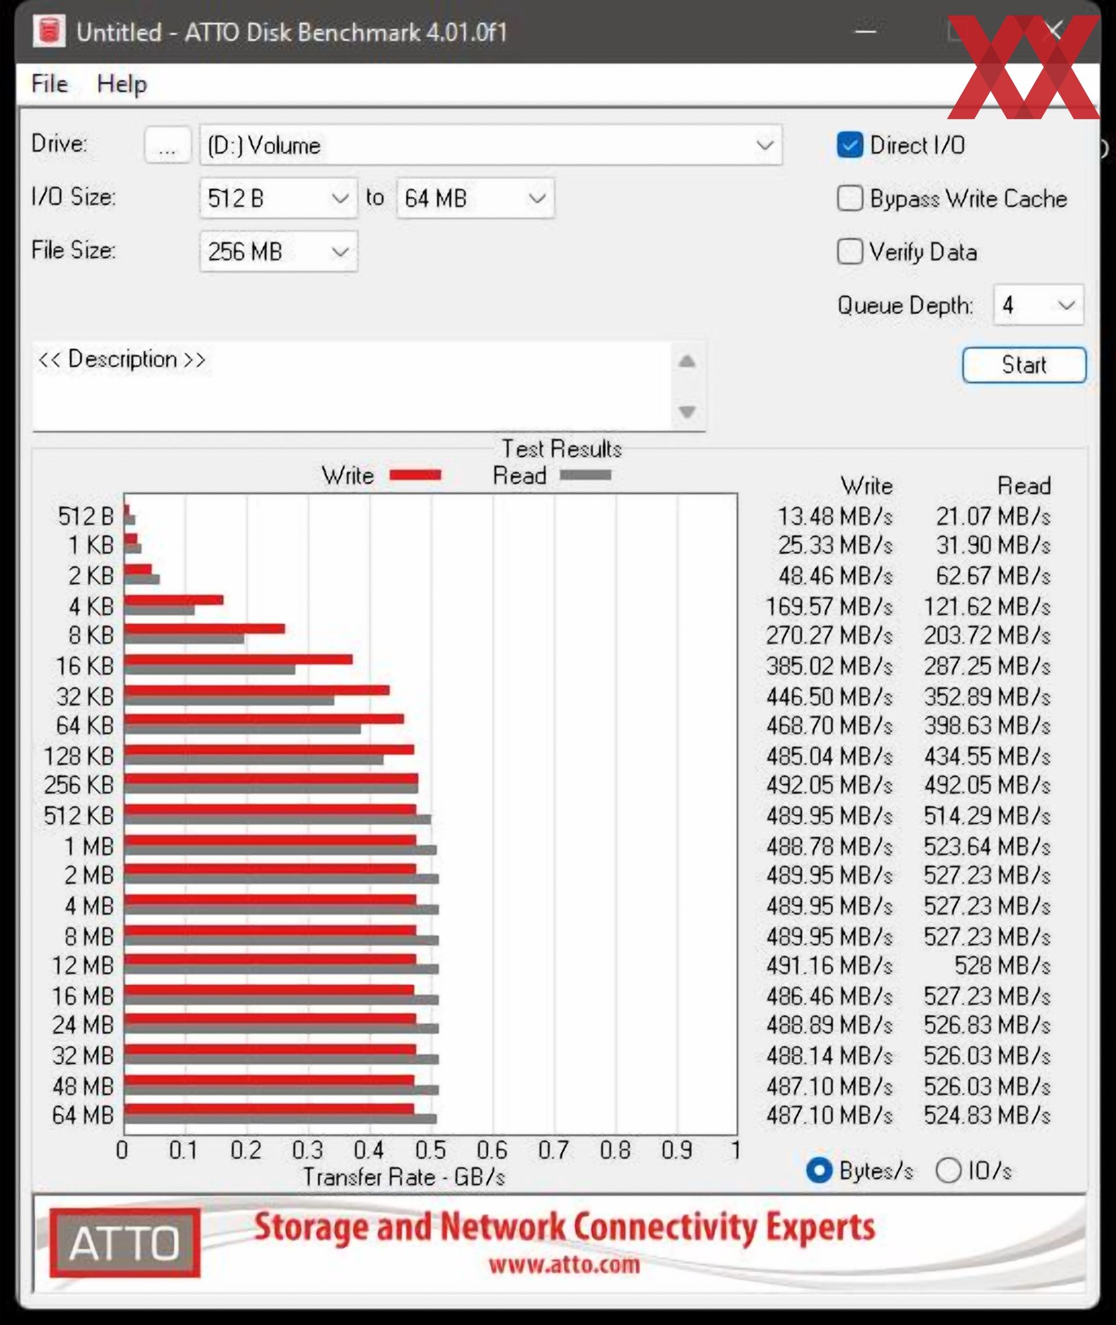Click the 64 MB chart row label

click(83, 1115)
